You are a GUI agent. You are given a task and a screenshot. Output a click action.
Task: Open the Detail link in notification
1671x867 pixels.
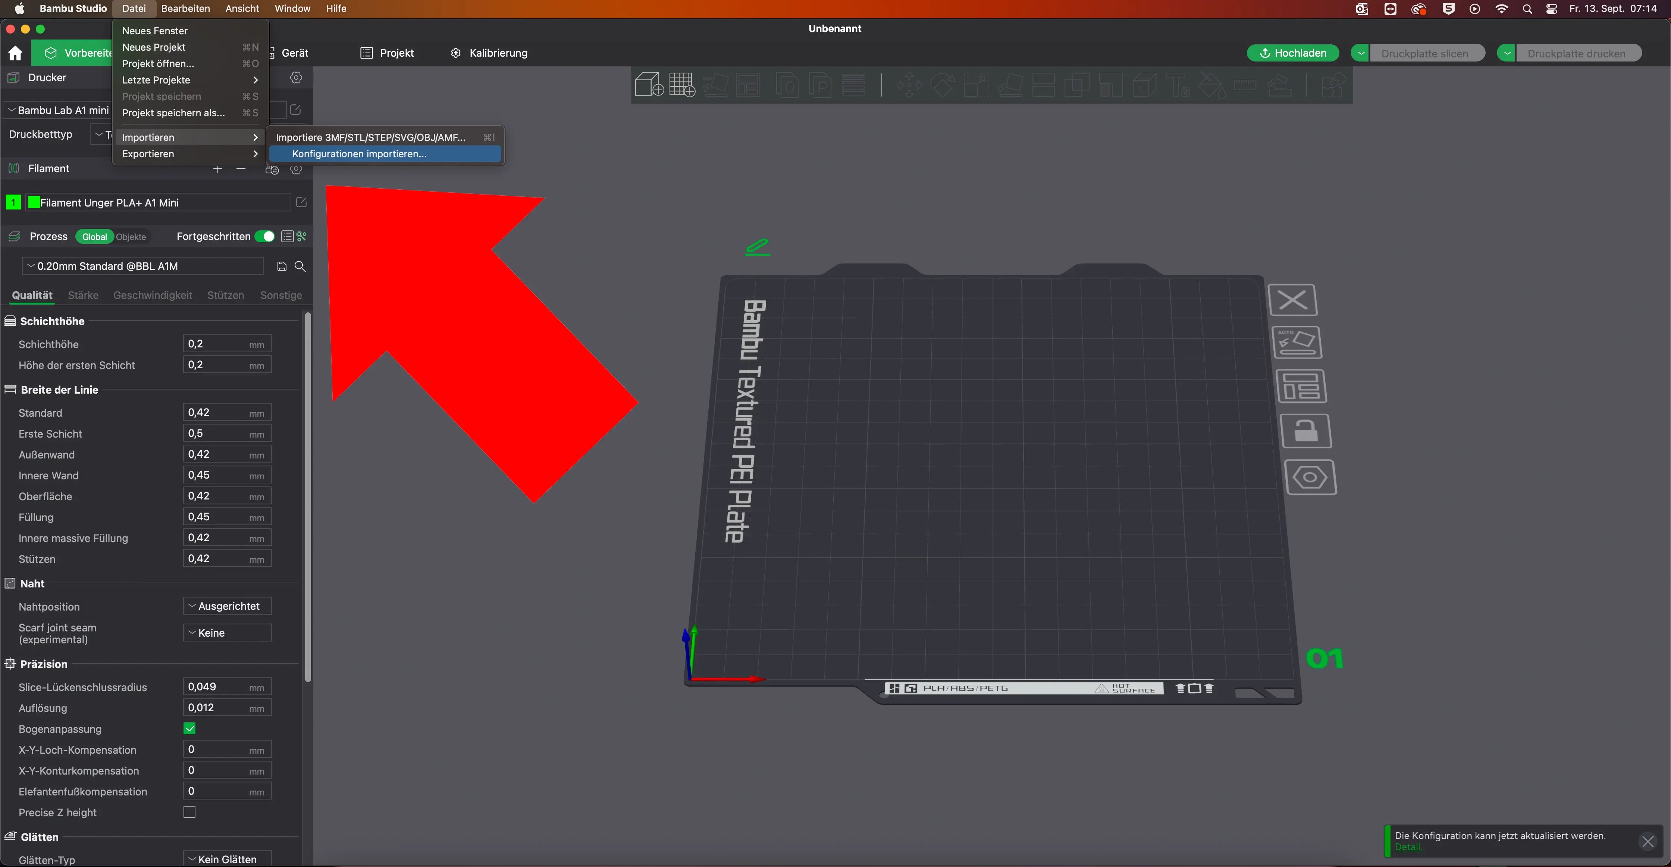click(1408, 847)
